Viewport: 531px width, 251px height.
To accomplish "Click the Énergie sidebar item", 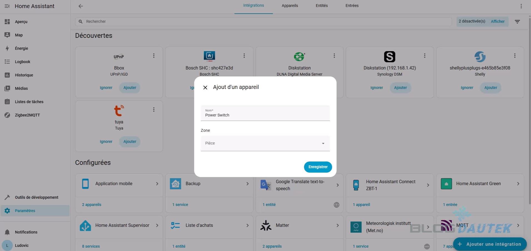I will point(22,48).
